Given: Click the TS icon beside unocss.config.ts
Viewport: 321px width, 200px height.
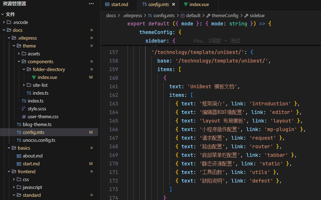Looking at the screenshot, I should pos(19,140).
